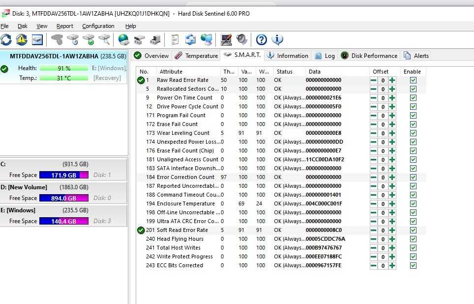Click the text document report toolbar icon

[x=175, y=40]
